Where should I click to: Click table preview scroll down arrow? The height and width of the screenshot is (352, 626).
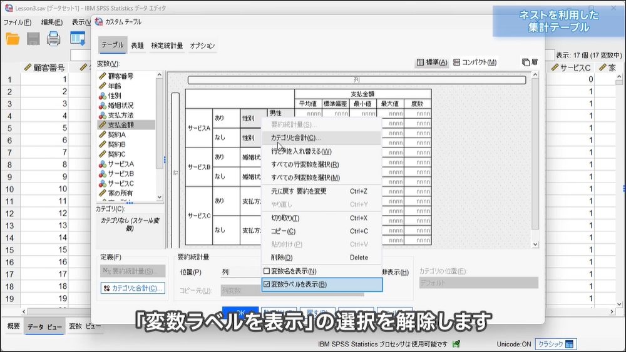[535, 244]
